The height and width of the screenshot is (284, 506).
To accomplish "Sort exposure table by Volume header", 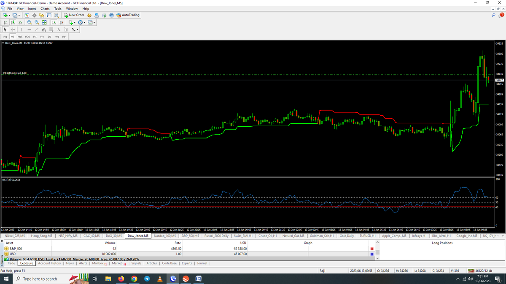I will (x=110, y=243).
